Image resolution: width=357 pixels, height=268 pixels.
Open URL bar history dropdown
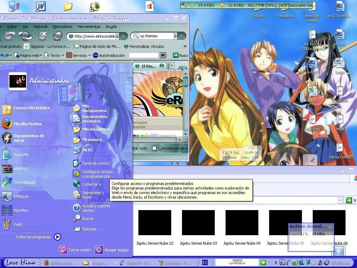pos(117,36)
